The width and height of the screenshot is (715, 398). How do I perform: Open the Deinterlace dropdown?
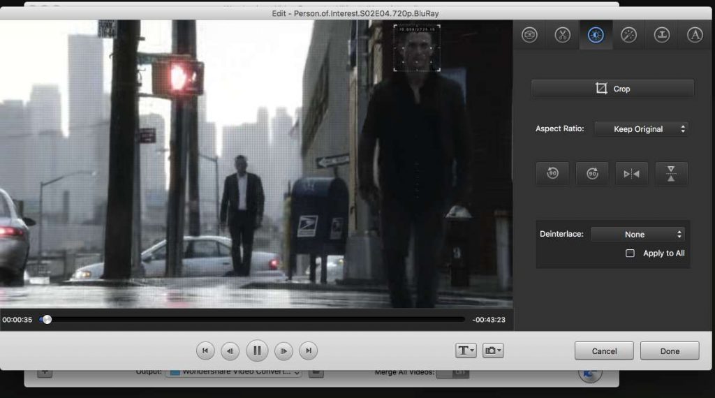coord(637,235)
